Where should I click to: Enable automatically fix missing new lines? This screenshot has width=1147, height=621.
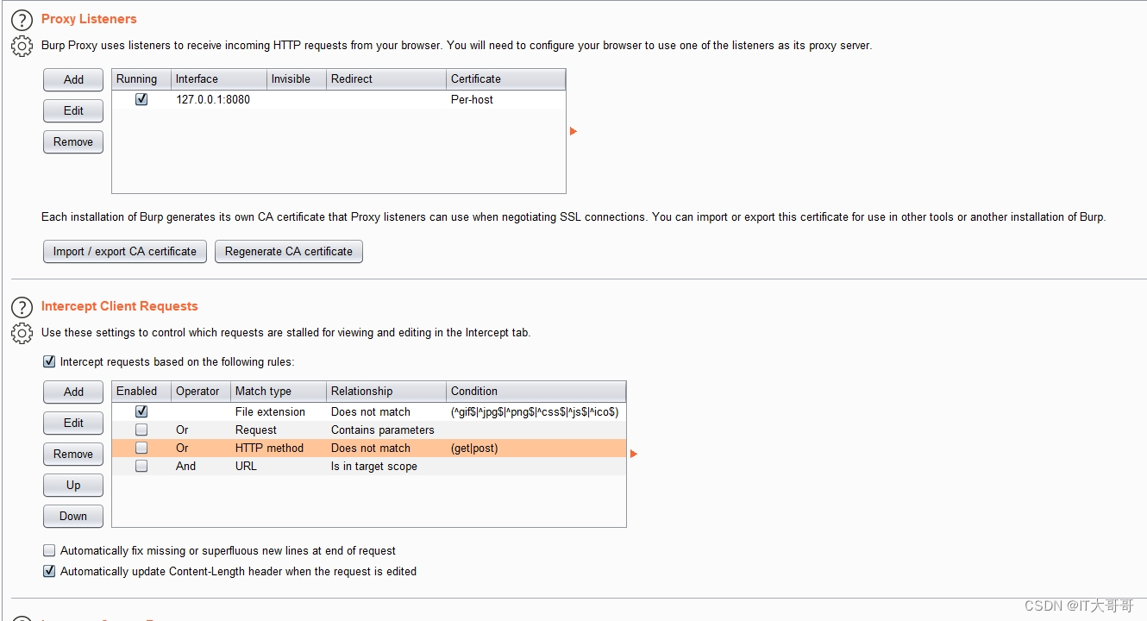pyautogui.click(x=49, y=550)
